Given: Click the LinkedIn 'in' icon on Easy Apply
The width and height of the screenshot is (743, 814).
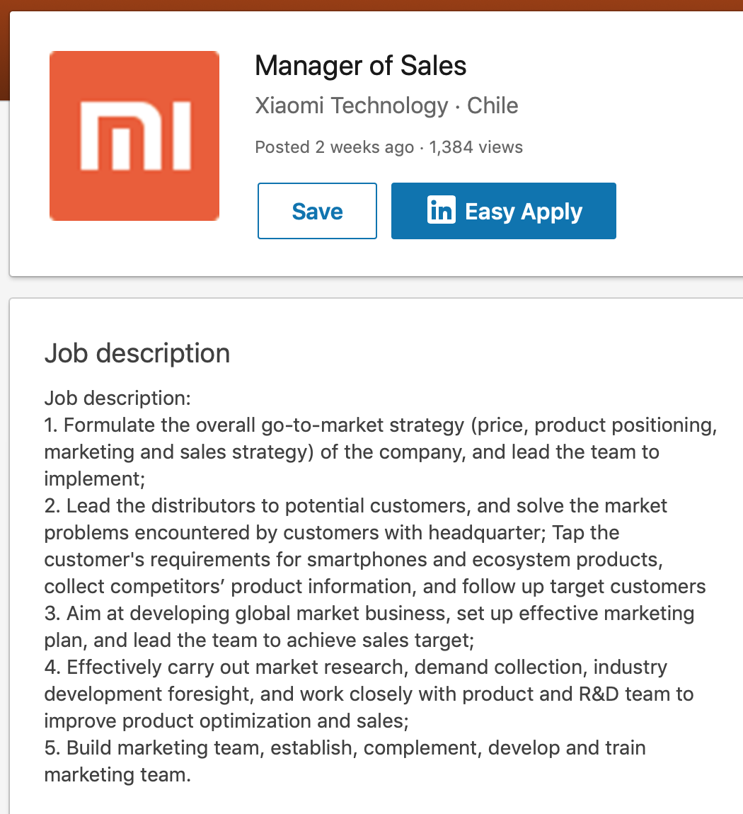Looking at the screenshot, I should [442, 211].
